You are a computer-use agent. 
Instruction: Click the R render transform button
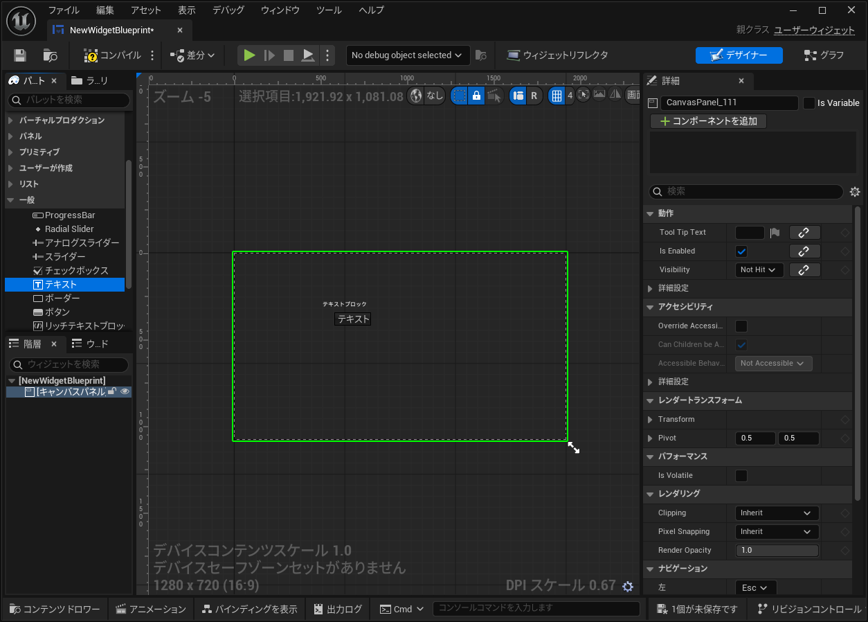coord(534,96)
